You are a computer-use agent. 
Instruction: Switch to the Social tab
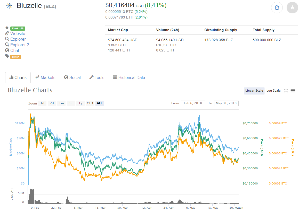pyautogui.click(x=72, y=78)
